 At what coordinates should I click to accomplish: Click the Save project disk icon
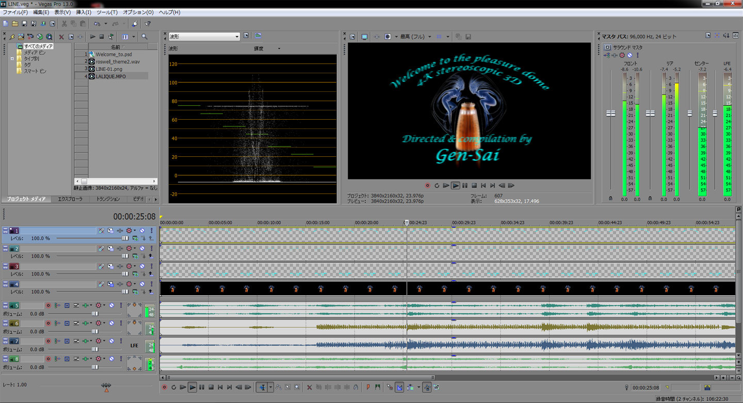click(24, 23)
